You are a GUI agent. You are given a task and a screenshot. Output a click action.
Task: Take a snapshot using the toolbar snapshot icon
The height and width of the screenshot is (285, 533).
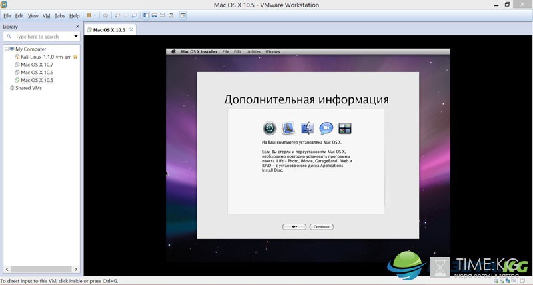pos(117,15)
